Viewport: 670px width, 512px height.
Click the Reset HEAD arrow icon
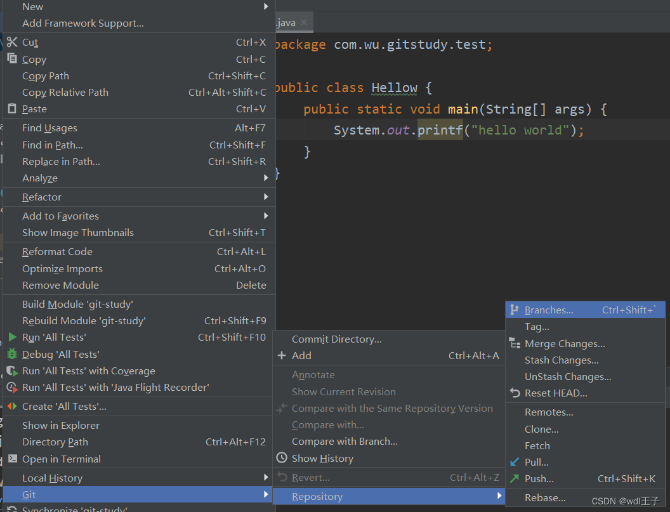pyautogui.click(x=515, y=393)
